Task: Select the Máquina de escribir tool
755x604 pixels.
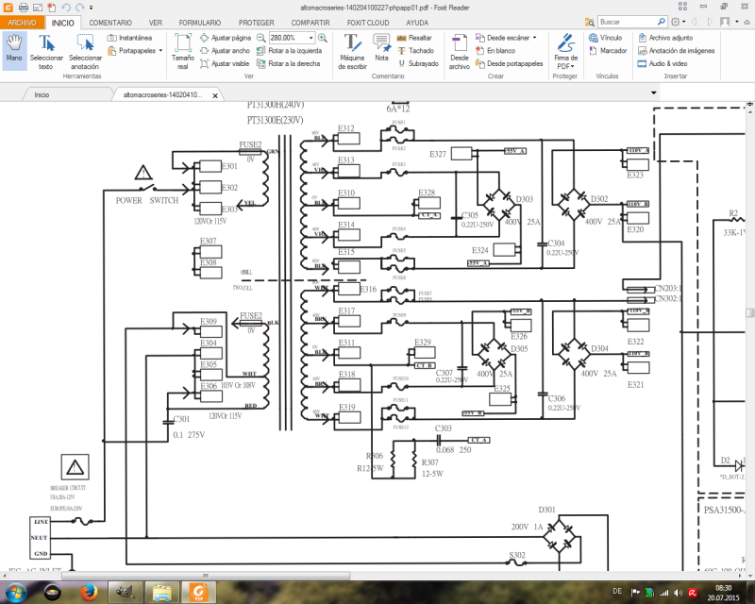Action: coord(352,52)
